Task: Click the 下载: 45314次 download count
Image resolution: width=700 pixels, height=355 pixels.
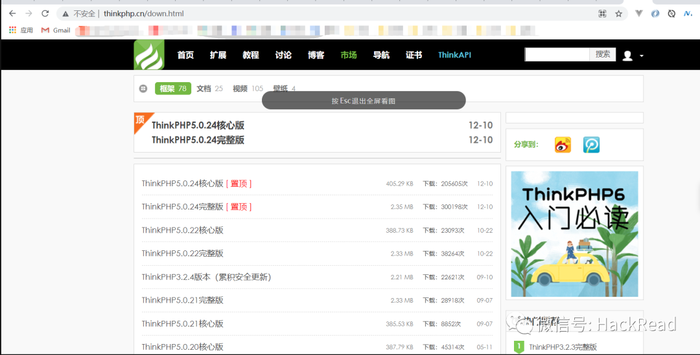Action: click(443, 347)
